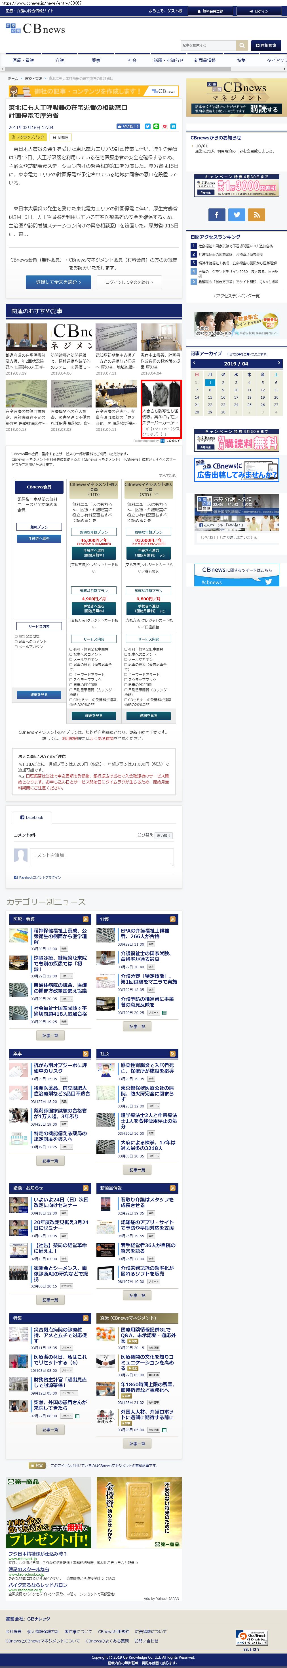Image resolution: width=287 pixels, height=1668 pixels.
Task: Open the 医療・看護 nav menu
Action: pyautogui.click(x=23, y=60)
